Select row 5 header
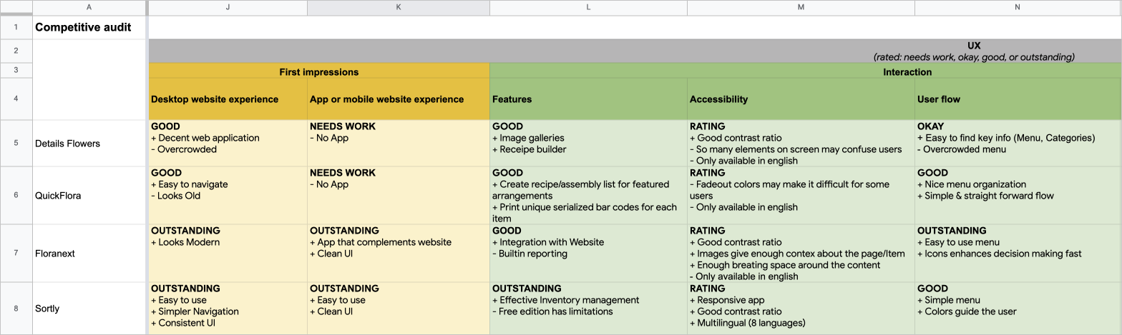The height and width of the screenshot is (335, 1122). [16, 143]
